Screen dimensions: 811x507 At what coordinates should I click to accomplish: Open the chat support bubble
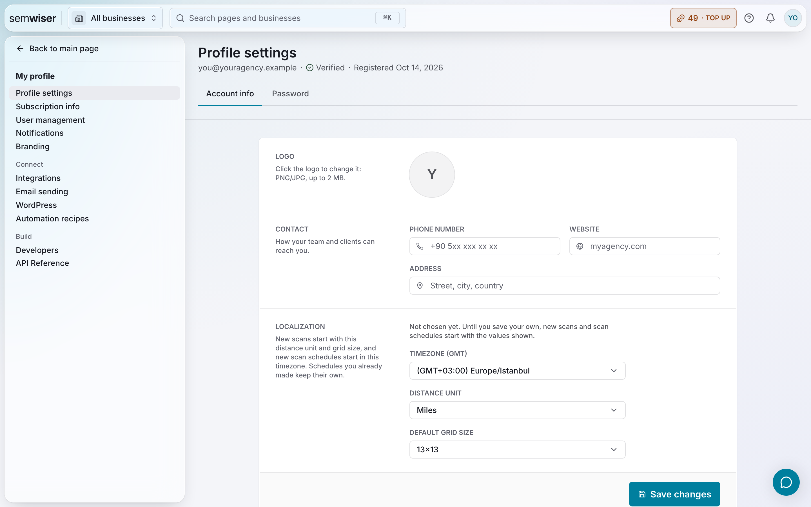[786, 482]
